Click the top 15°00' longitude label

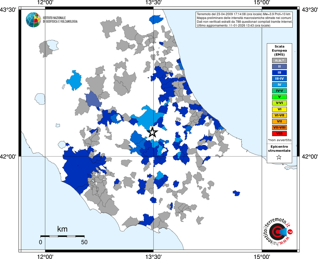pyautogui.click(x=262, y=3)
